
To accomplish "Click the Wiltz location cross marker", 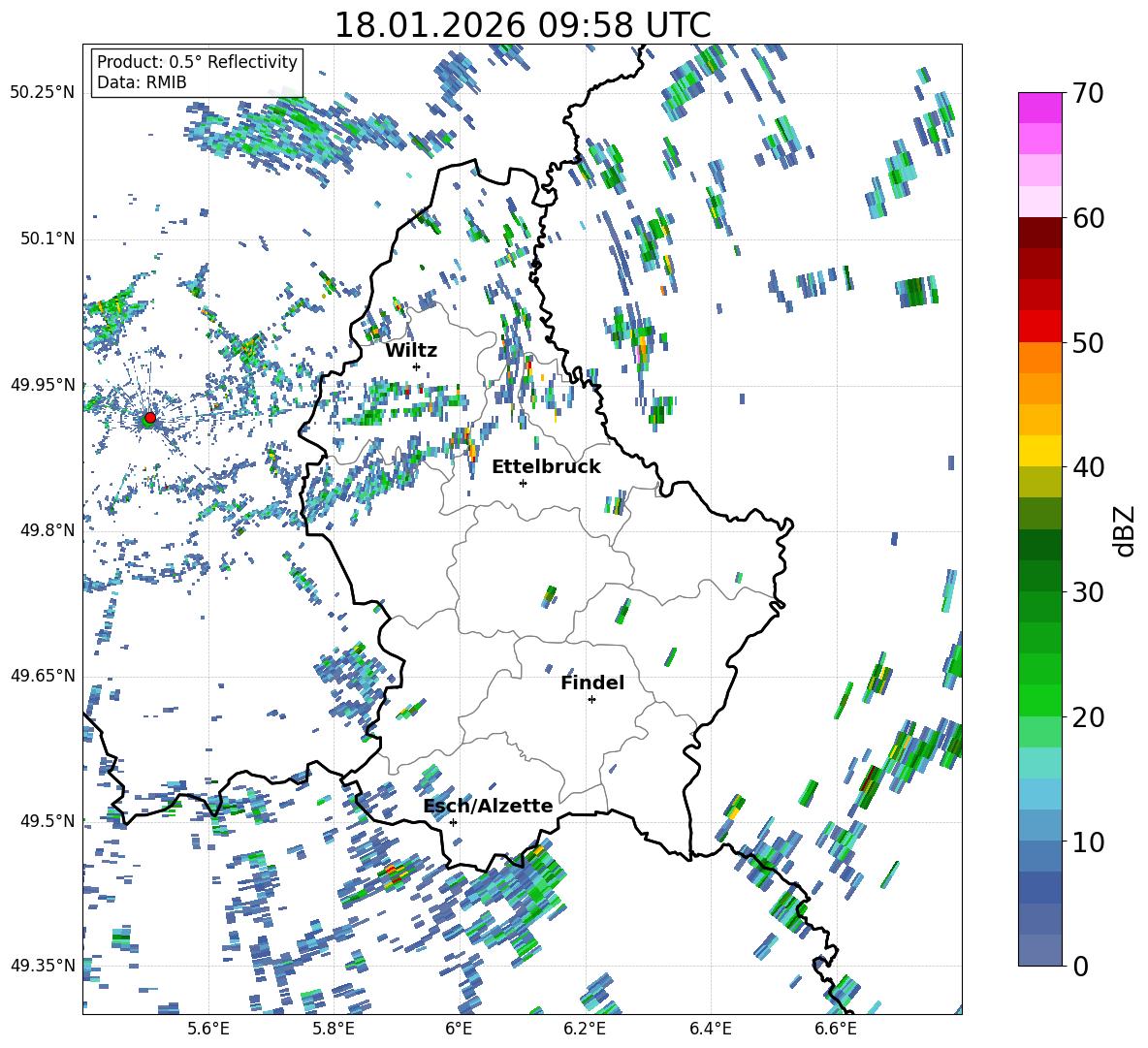I will click(x=417, y=366).
